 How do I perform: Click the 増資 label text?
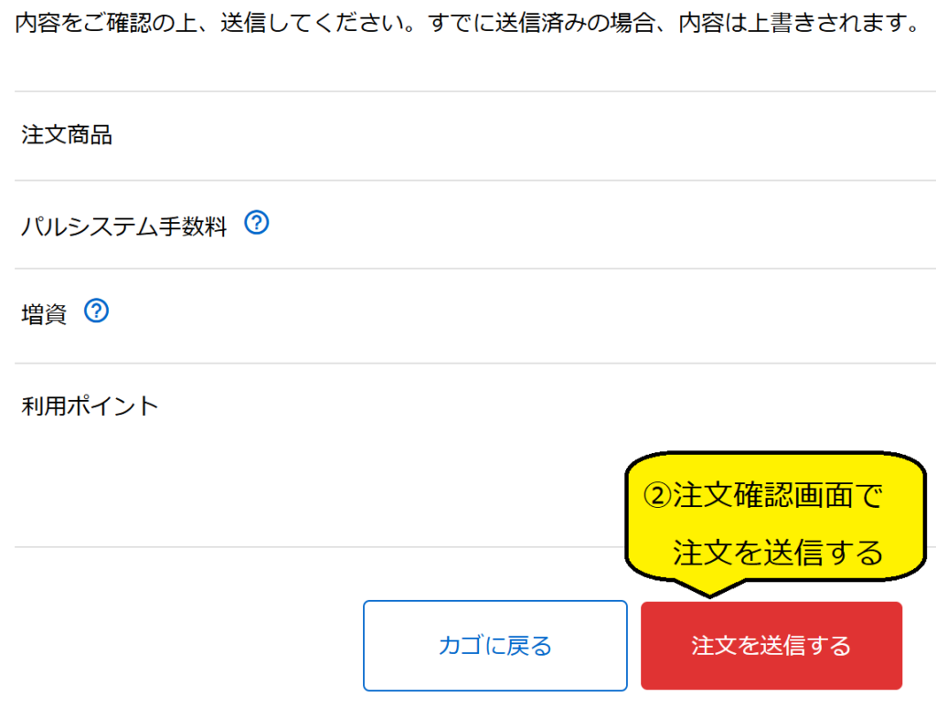pyautogui.click(x=44, y=314)
